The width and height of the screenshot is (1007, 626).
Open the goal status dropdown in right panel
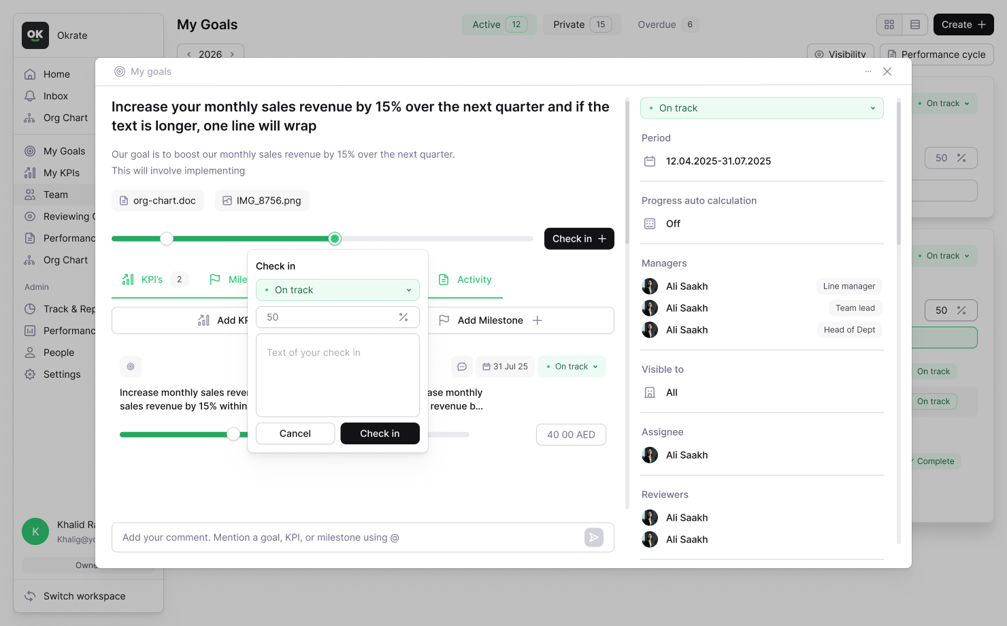pos(761,108)
